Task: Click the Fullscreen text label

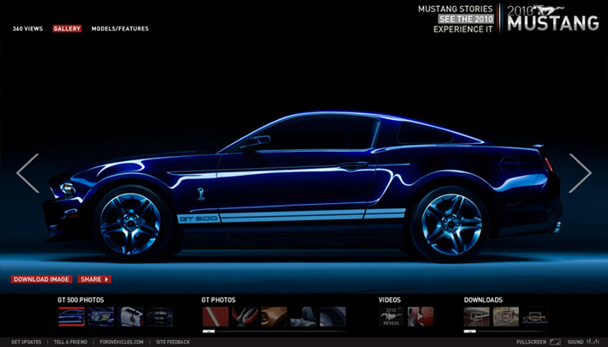Action: tap(532, 342)
